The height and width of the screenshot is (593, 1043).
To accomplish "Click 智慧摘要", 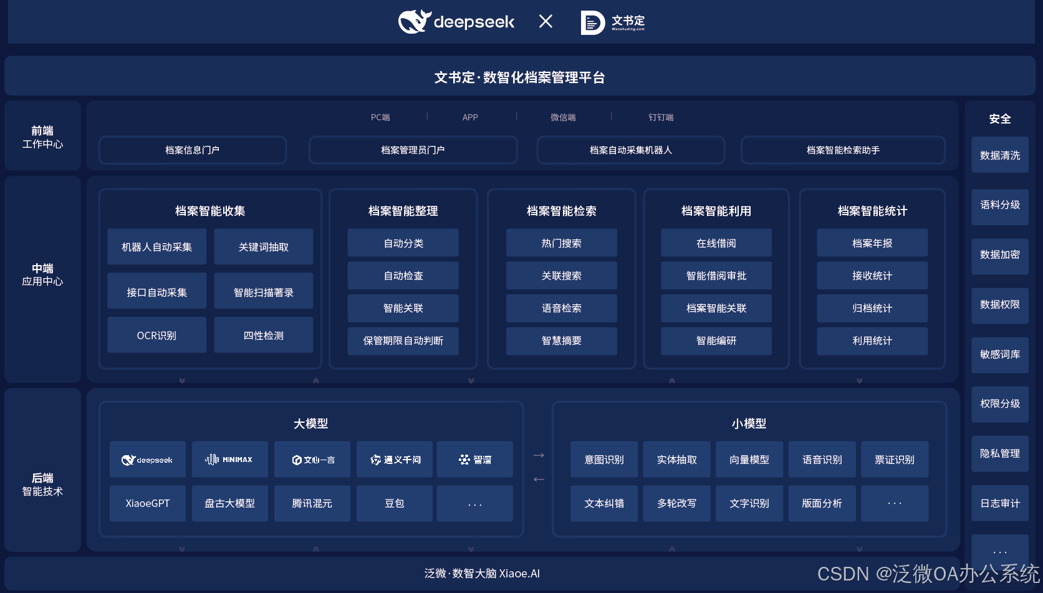I will coord(562,341).
